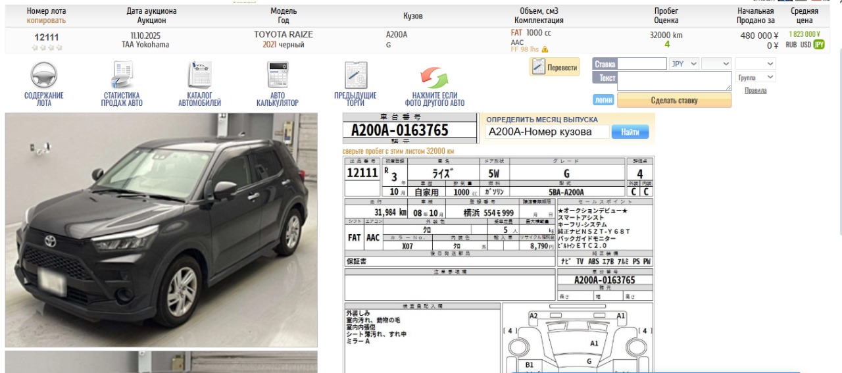Click the Найти button
The height and width of the screenshot is (373, 842).
tap(630, 132)
